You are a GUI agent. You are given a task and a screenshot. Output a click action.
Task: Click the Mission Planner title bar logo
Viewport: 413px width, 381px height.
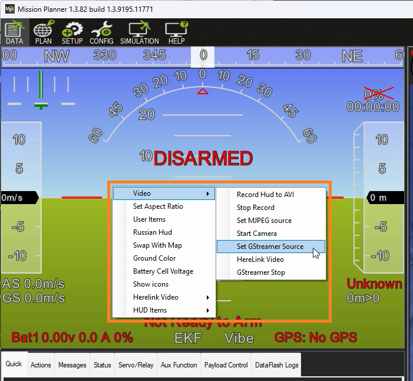pos(10,9)
